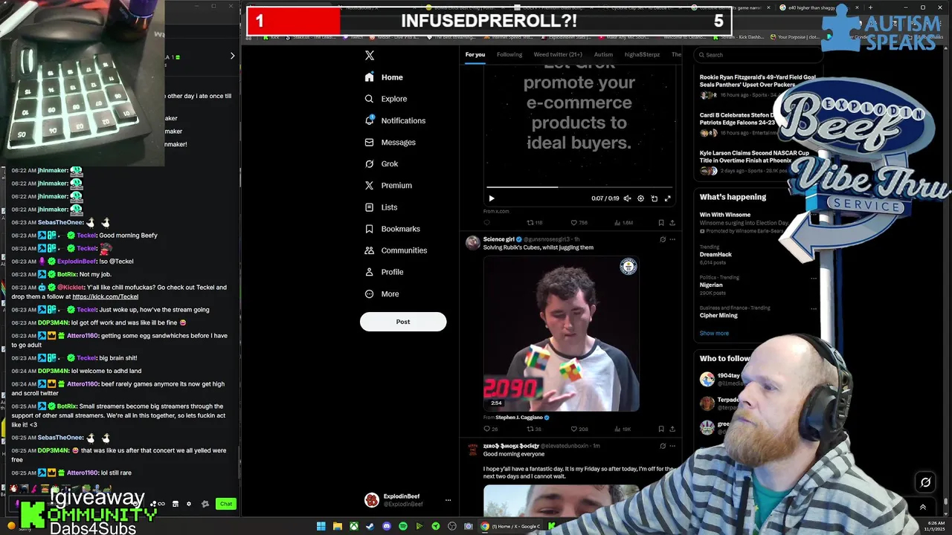Open Messages in the X sidebar

(390, 142)
